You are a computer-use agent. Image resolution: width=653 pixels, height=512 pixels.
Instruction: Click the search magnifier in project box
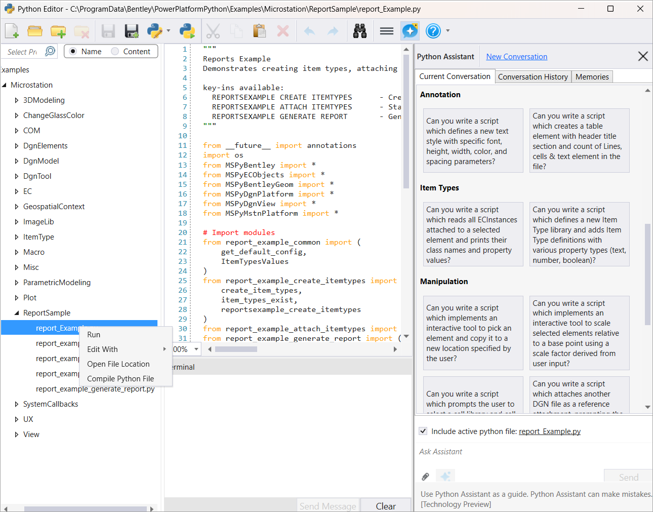[x=50, y=51]
